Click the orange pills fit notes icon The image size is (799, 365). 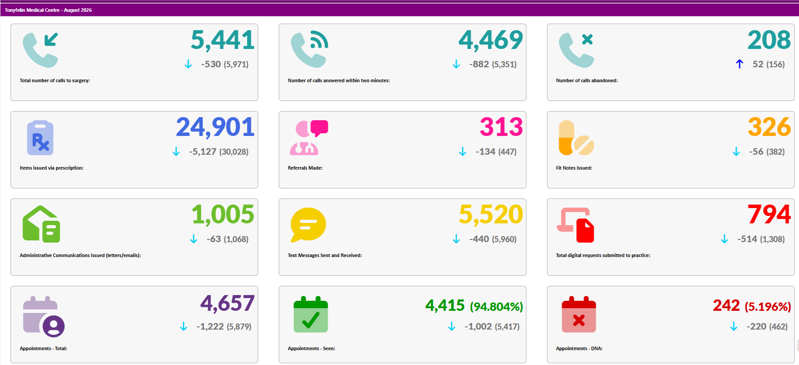tap(576, 138)
